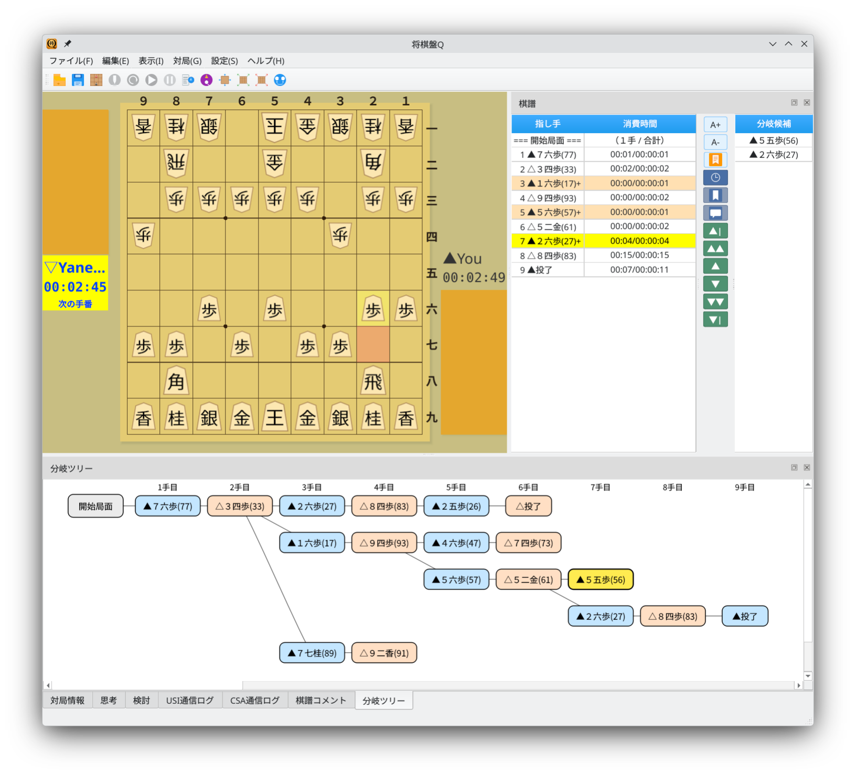
Task: Click the shogi board icon in toolbar
Action: (96, 80)
